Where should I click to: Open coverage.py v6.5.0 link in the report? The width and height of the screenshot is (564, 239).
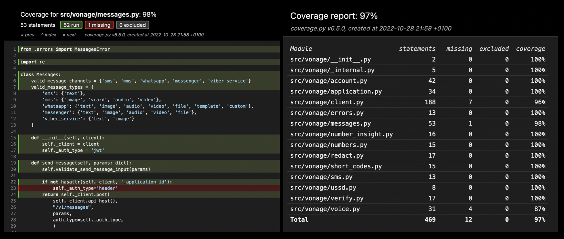pos(318,28)
